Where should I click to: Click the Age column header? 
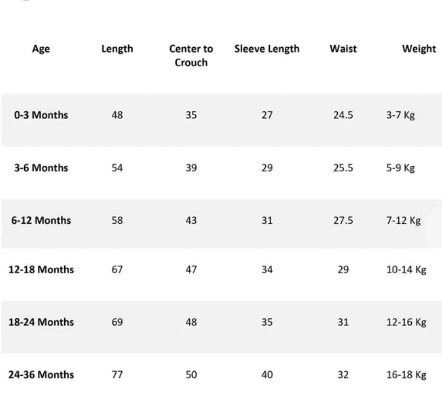coord(41,49)
